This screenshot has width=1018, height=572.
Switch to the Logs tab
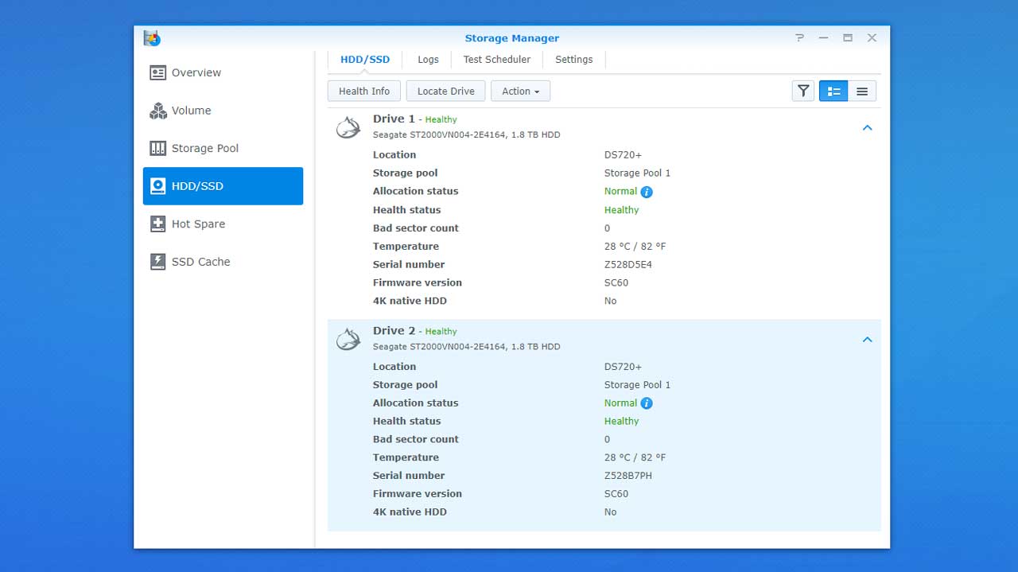428,60
